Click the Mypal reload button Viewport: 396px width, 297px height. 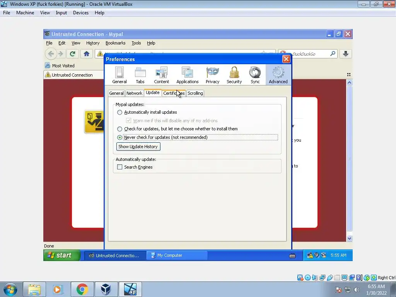point(72,54)
